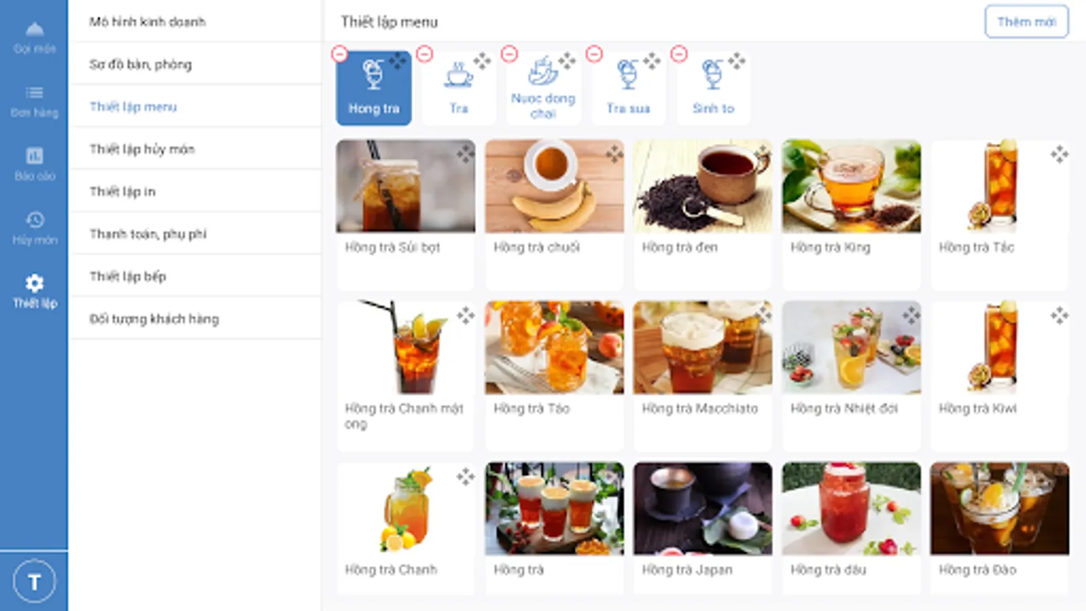Click the move handle on Sinh to category
Viewport: 1086px width, 611px height.
point(736,61)
